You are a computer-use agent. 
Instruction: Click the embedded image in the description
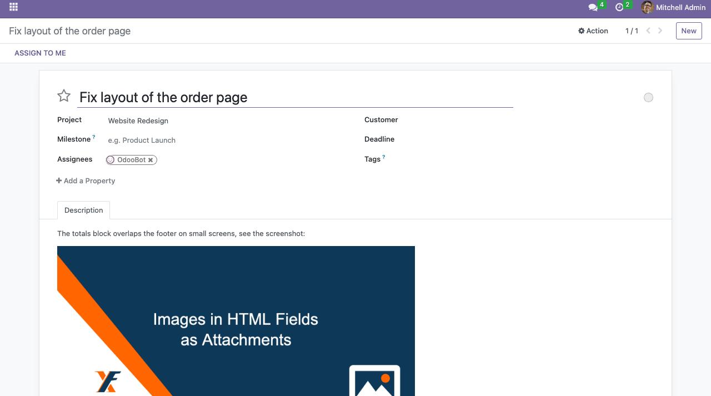236,321
